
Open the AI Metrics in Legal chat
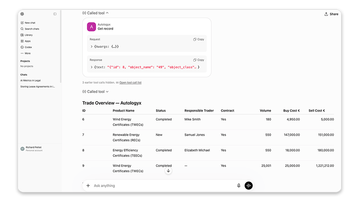click(x=30, y=80)
